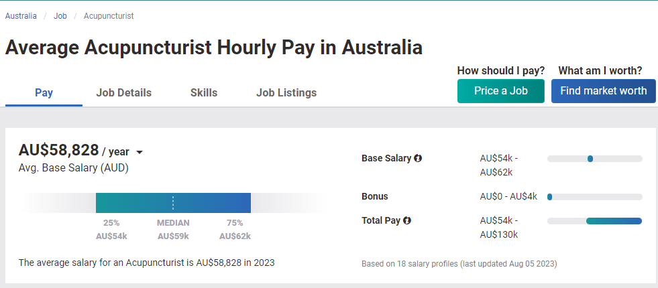Image resolution: width=658 pixels, height=288 pixels.
Task: Click the Total Pay range bar
Action: tap(614, 221)
